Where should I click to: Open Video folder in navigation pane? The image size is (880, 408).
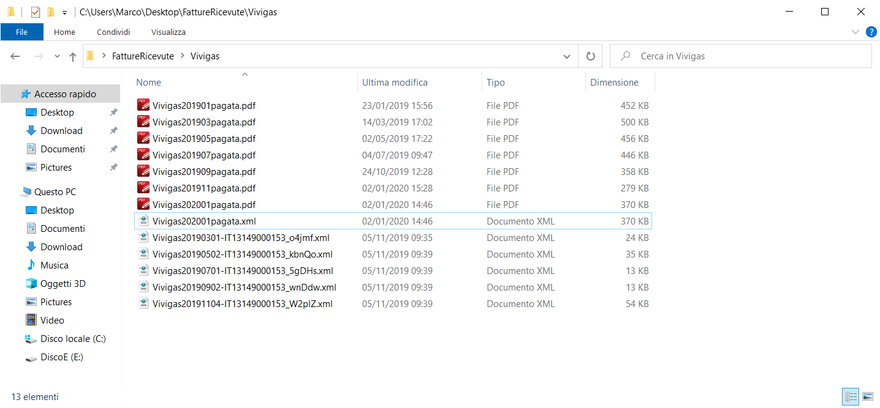pyautogui.click(x=52, y=321)
